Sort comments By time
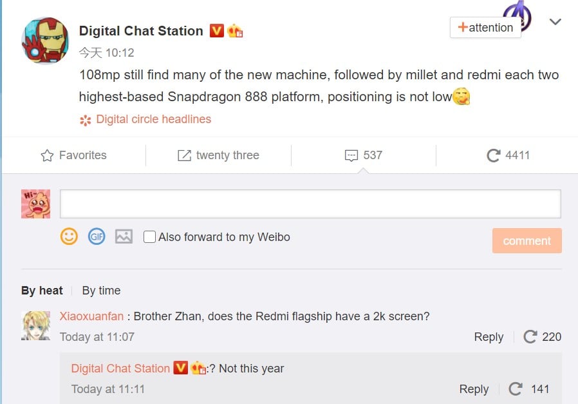The height and width of the screenshot is (404, 578). (101, 291)
